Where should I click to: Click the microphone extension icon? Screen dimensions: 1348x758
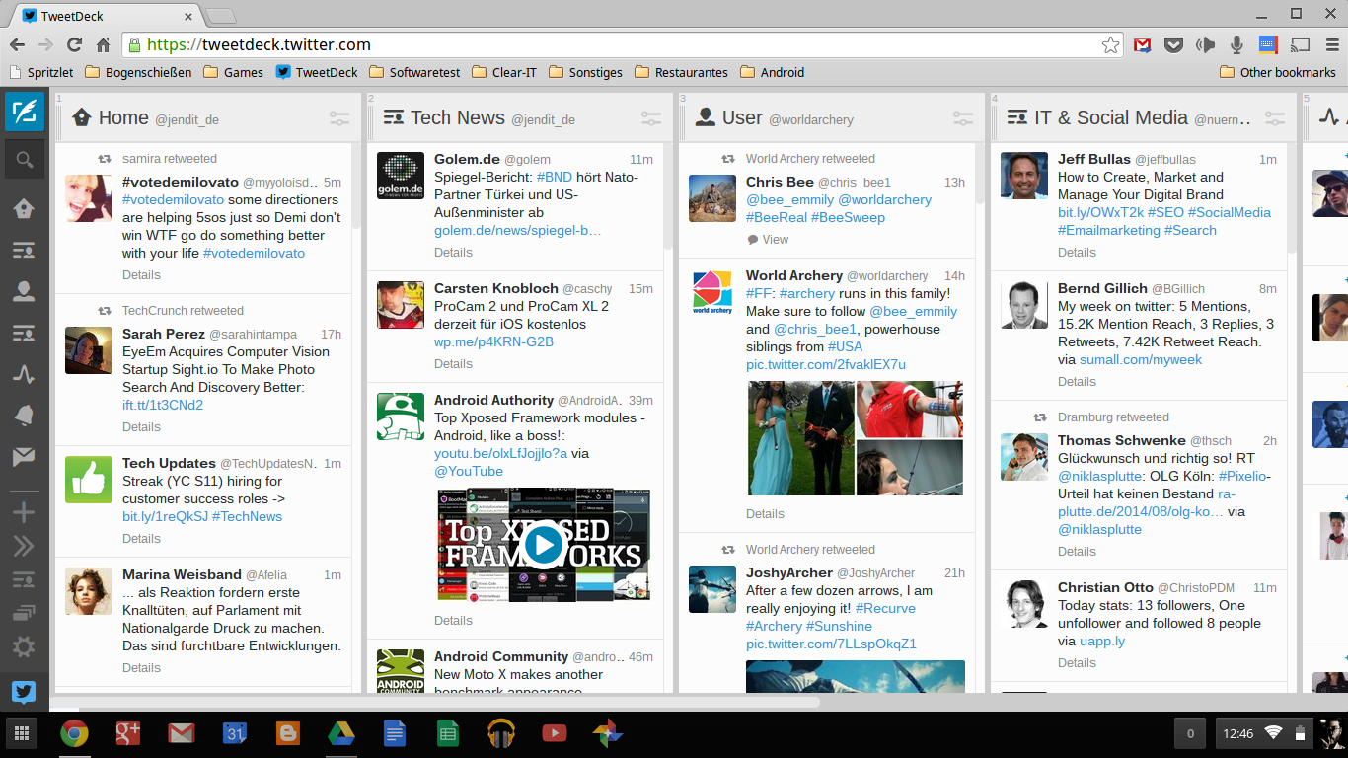[x=1236, y=45]
